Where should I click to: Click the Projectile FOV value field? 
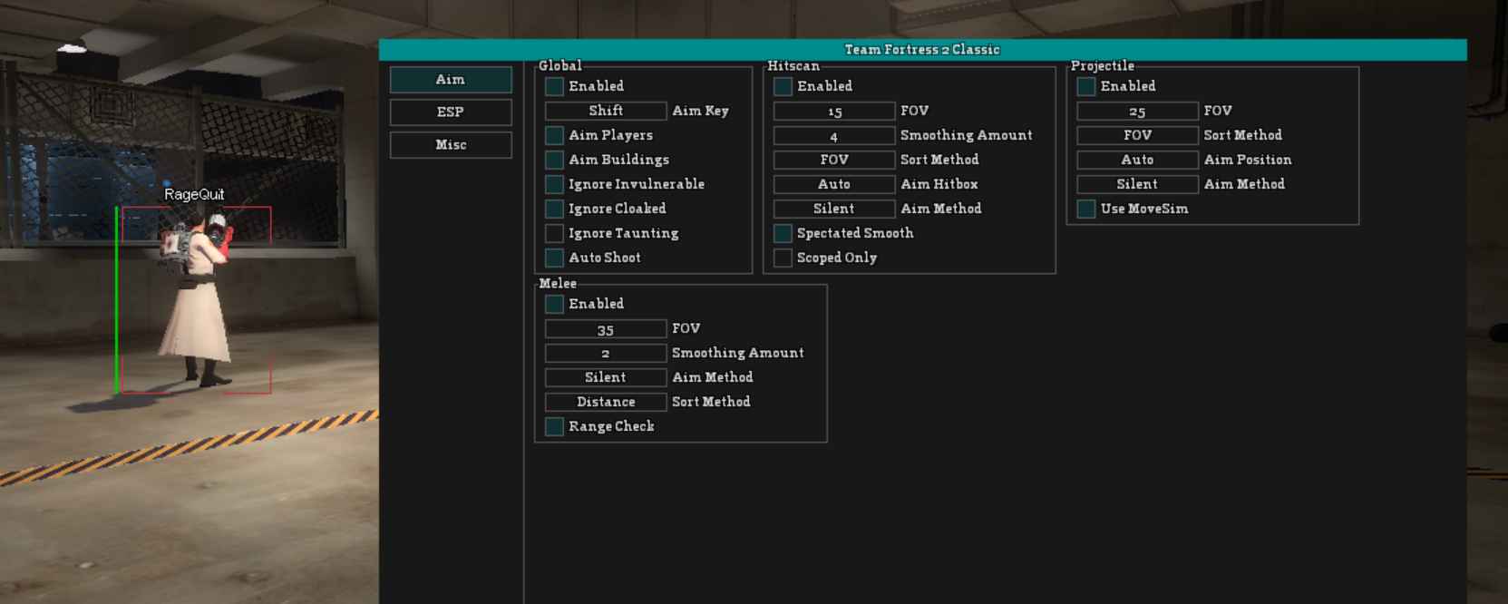point(1137,111)
